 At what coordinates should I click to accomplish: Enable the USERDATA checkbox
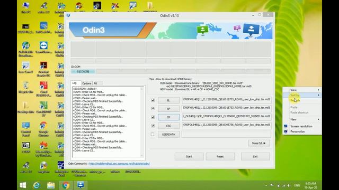[x=153, y=134]
